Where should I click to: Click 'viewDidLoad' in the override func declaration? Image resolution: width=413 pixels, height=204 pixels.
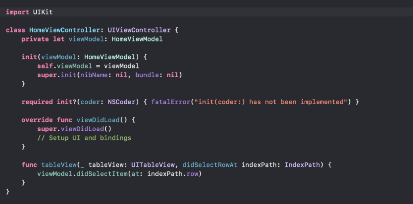pos(98,120)
